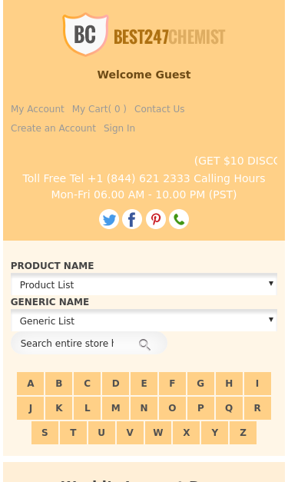Viewport: 288px width, 482px height.
Task: Click the magnifying glass search icon
Action: [144, 344]
